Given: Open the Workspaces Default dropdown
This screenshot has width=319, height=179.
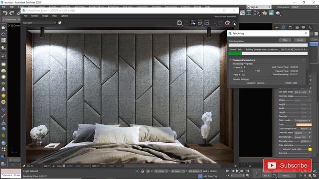Looking at the screenshot, I should [x=304, y=7].
